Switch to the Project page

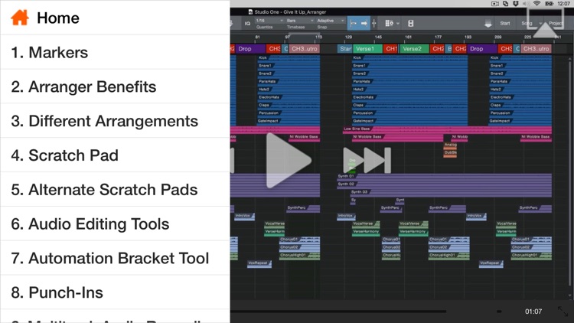pos(556,23)
